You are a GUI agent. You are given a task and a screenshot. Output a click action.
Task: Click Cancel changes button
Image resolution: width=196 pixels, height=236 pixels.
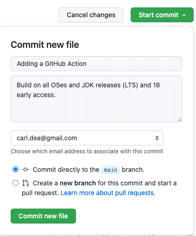tap(91, 15)
